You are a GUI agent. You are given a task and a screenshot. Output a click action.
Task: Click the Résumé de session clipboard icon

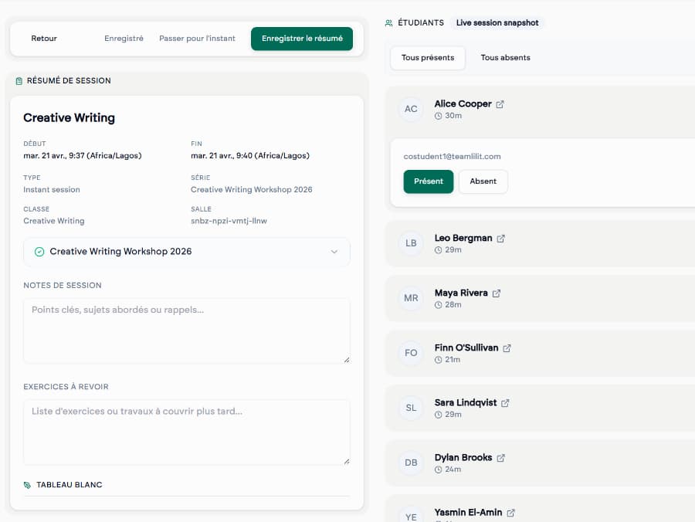(x=19, y=81)
